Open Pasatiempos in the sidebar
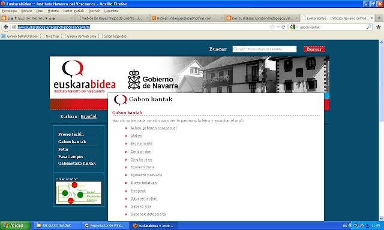Screen dimensions: 384x230 click(71, 156)
